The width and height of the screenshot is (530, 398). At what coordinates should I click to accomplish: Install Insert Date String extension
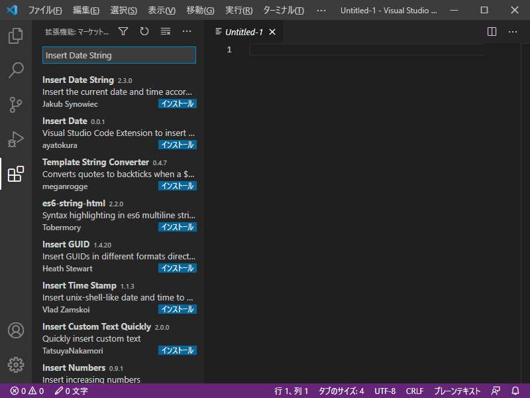[178, 103]
